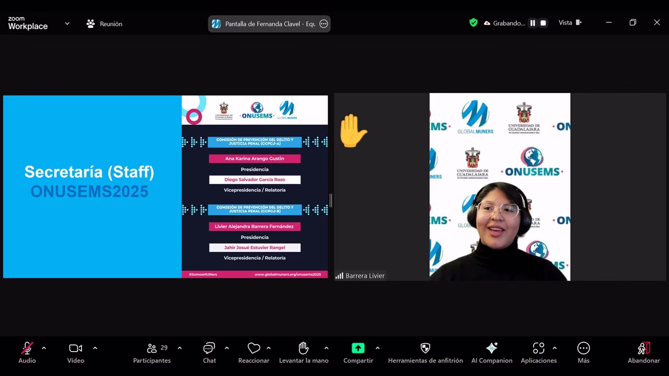Viewport: 669px width, 376px height.
Task: Pause the recording
Action: click(x=533, y=23)
